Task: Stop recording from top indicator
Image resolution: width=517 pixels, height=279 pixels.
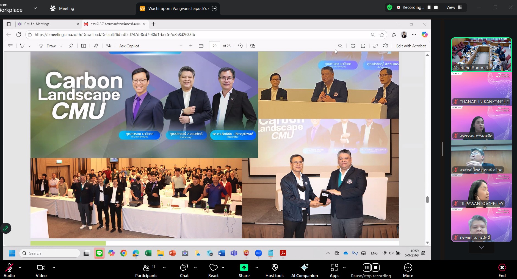Action: 436,7
